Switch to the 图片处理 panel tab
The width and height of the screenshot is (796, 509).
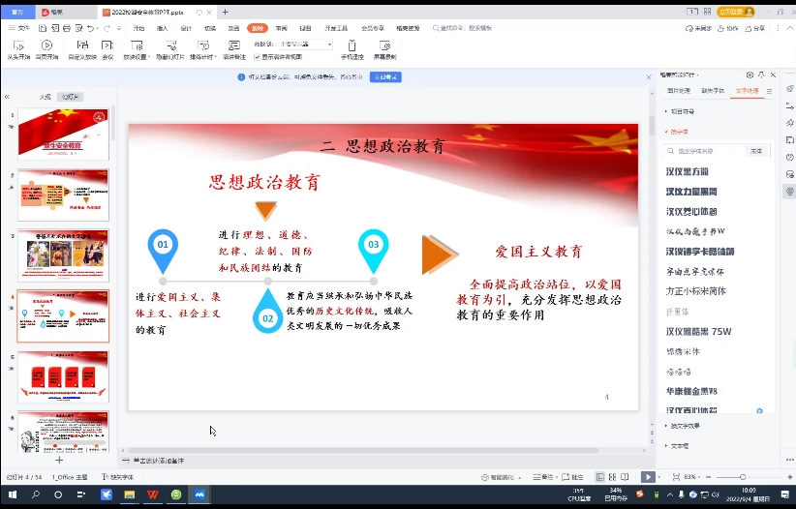679,91
